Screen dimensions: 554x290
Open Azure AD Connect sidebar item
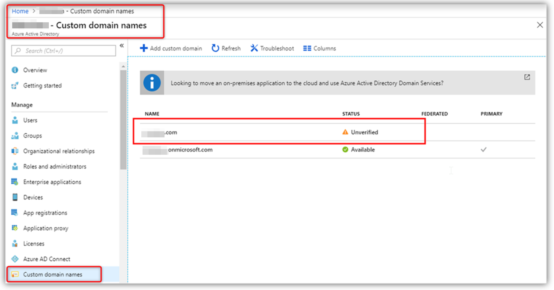tap(47, 259)
